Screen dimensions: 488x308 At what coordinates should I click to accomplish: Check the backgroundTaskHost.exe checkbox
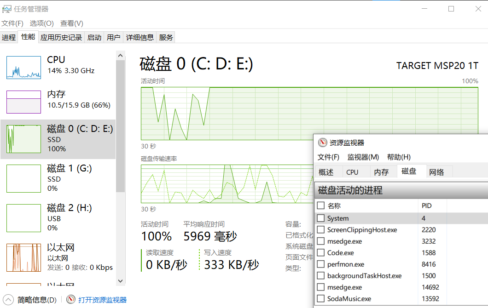[320, 276]
